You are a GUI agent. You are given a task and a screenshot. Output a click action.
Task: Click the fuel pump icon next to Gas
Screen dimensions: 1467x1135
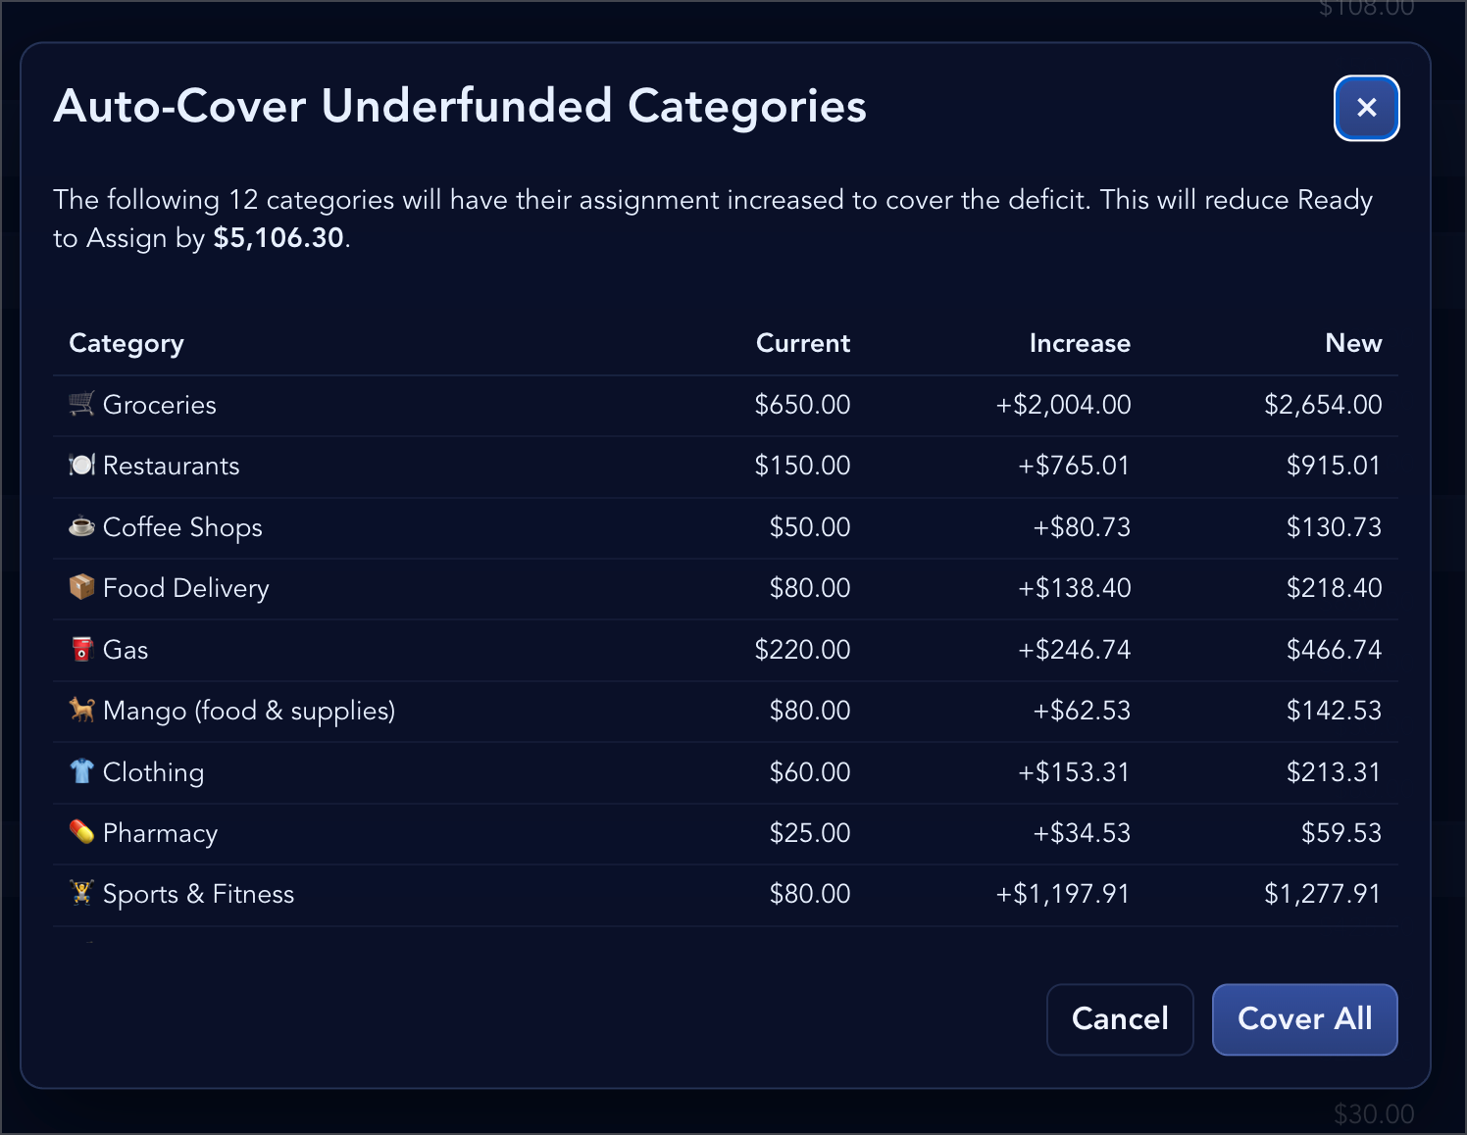click(x=82, y=649)
